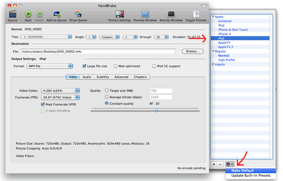
Task: Open the Framerate (FPS) dropdown
Action: click(x=60, y=98)
